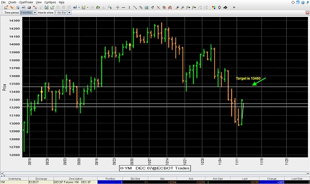
Task: Expand more toolbar items double chevron
Action: click(x=234, y=7)
